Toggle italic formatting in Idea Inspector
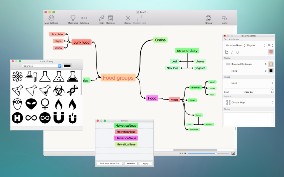Screen dimensions: 284x177 (232, 52)
